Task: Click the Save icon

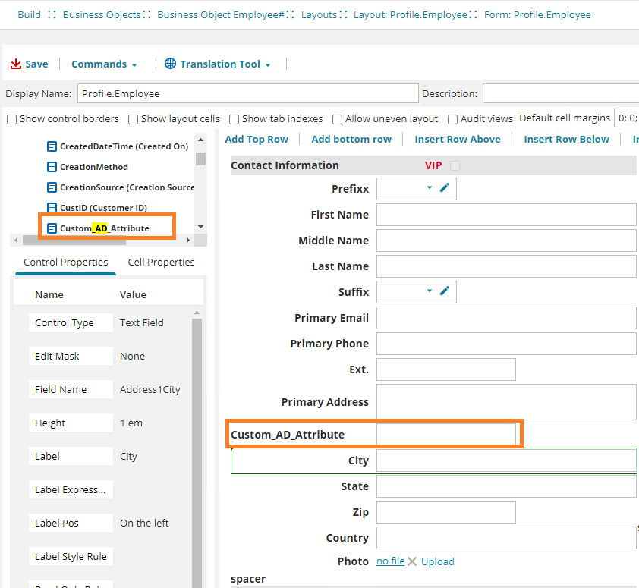Action: point(15,64)
